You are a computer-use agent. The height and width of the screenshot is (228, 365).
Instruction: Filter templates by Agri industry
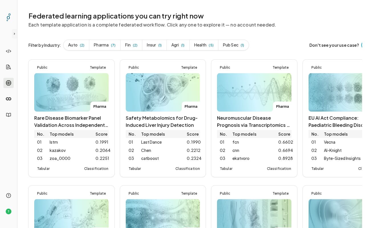click(x=178, y=45)
